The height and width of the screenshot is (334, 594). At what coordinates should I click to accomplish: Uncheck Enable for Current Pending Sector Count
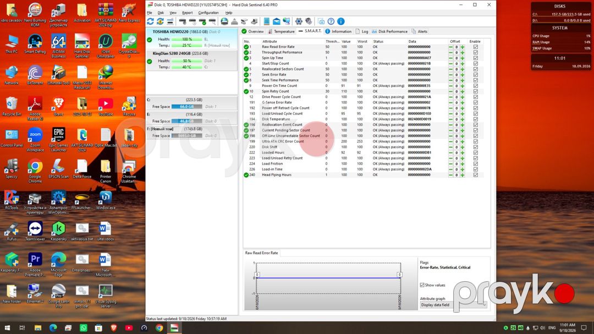(475, 130)
